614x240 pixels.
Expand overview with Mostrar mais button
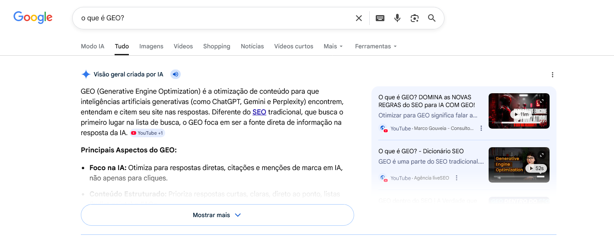(x=217, y=215)
